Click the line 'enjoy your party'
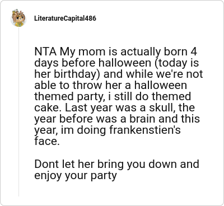Viewport: 224px width, 206px height. pyautogui.click(x=76, y=176)
